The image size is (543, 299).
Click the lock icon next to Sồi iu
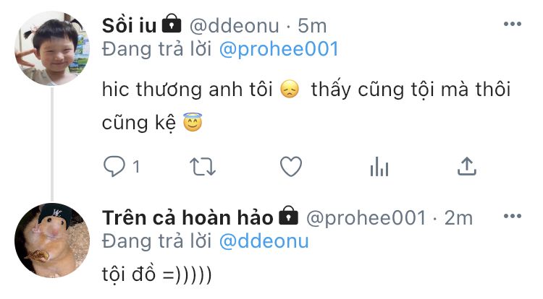(x=172, y=24)
